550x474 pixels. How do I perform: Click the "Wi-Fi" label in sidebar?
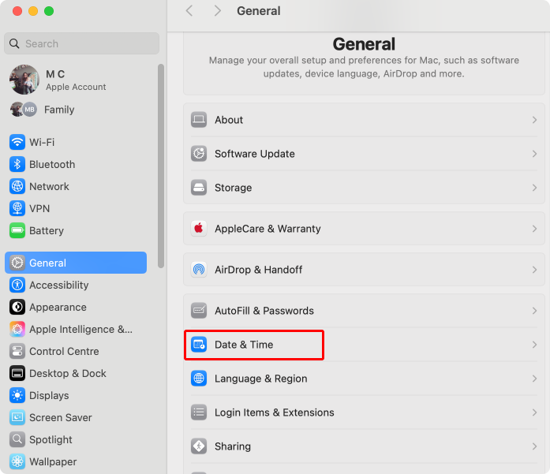(x=42, y=142)
